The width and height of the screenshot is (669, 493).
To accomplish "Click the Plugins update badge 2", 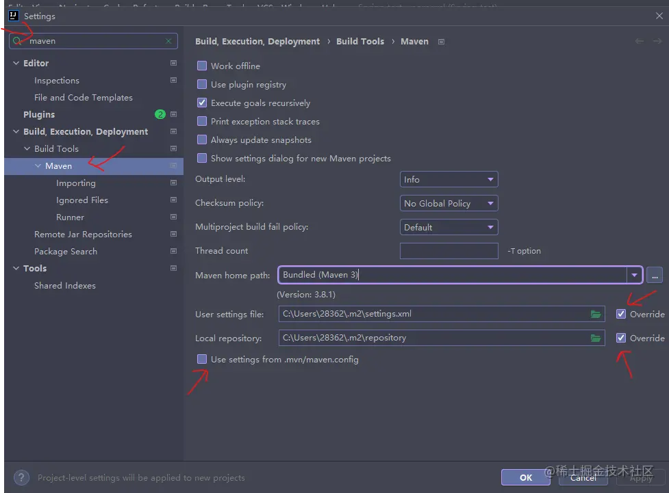I will pos(160,114).
